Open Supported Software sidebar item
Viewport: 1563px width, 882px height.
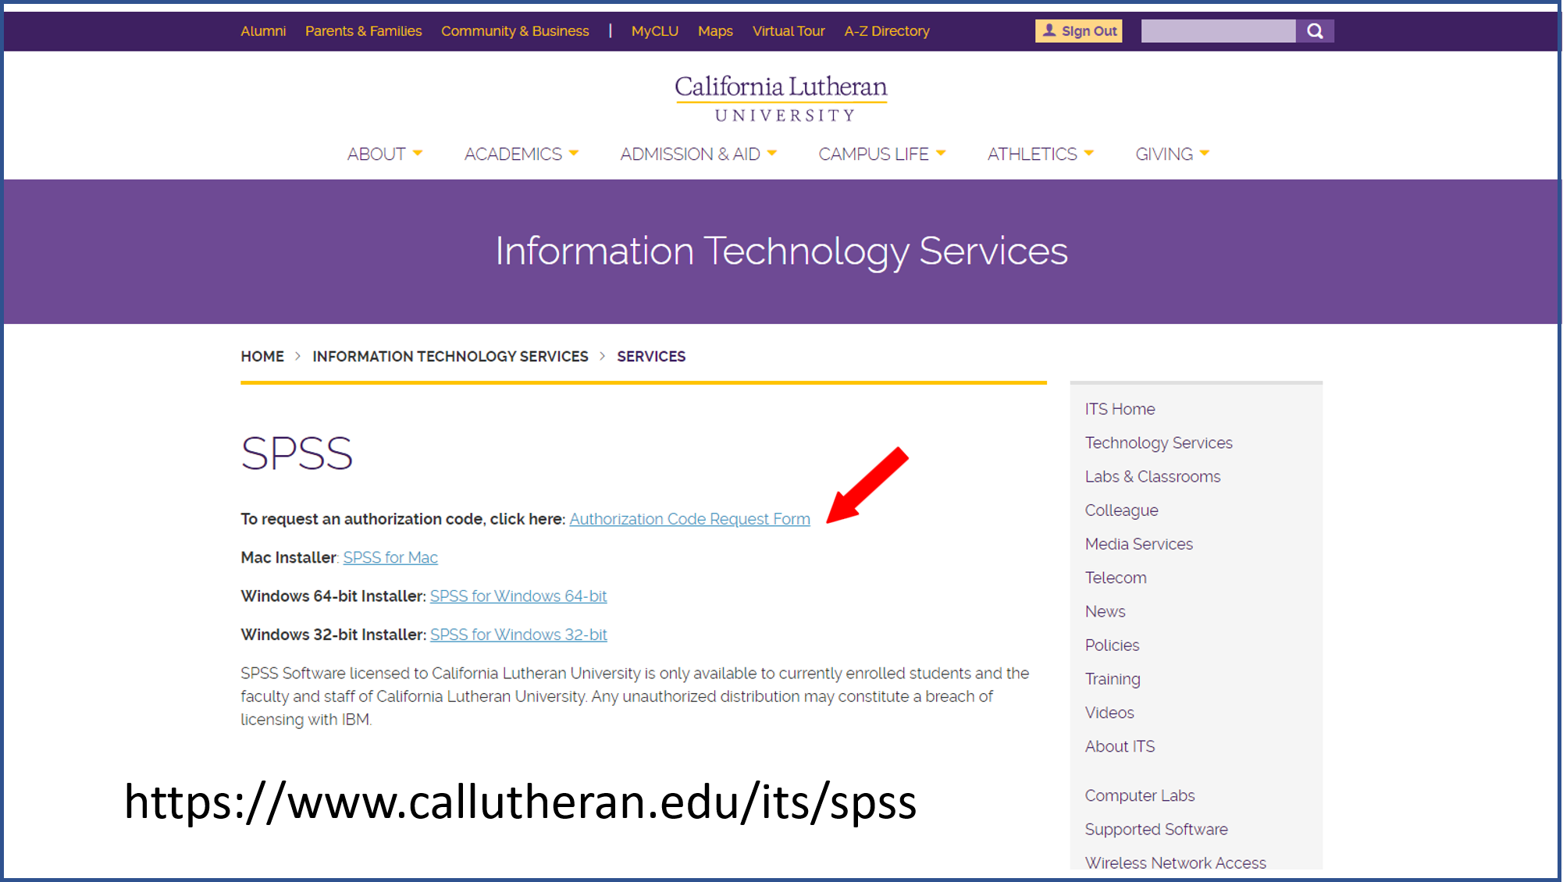pyautogui.click(x=1155, y=829)
